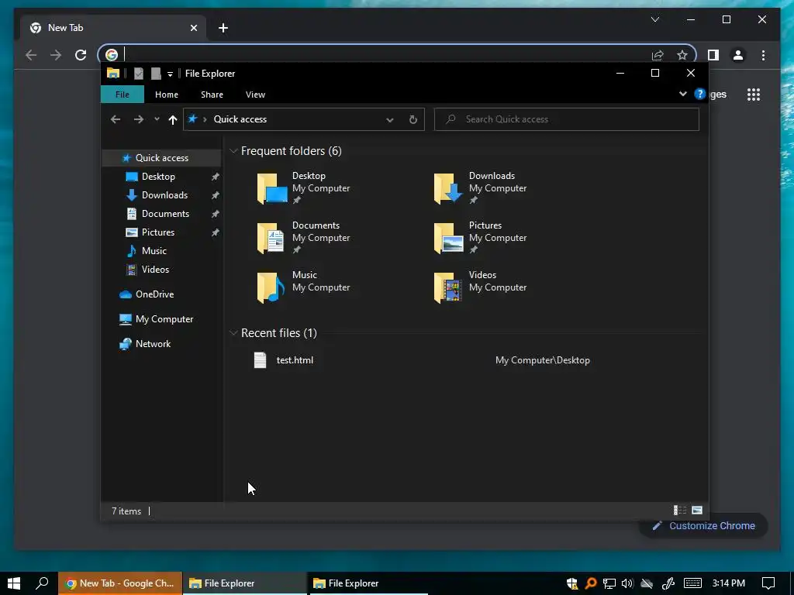Collapse the Recent files group
Image resolution: width=794 pixels, height=595 pixels.
coord(233,333)
